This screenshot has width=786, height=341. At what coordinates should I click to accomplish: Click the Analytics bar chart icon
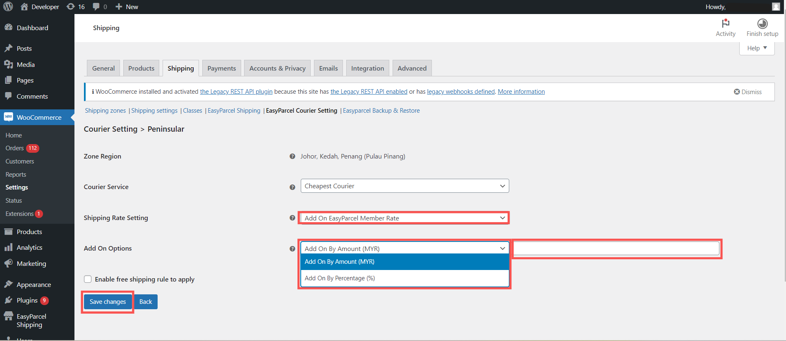coord(8,247)
